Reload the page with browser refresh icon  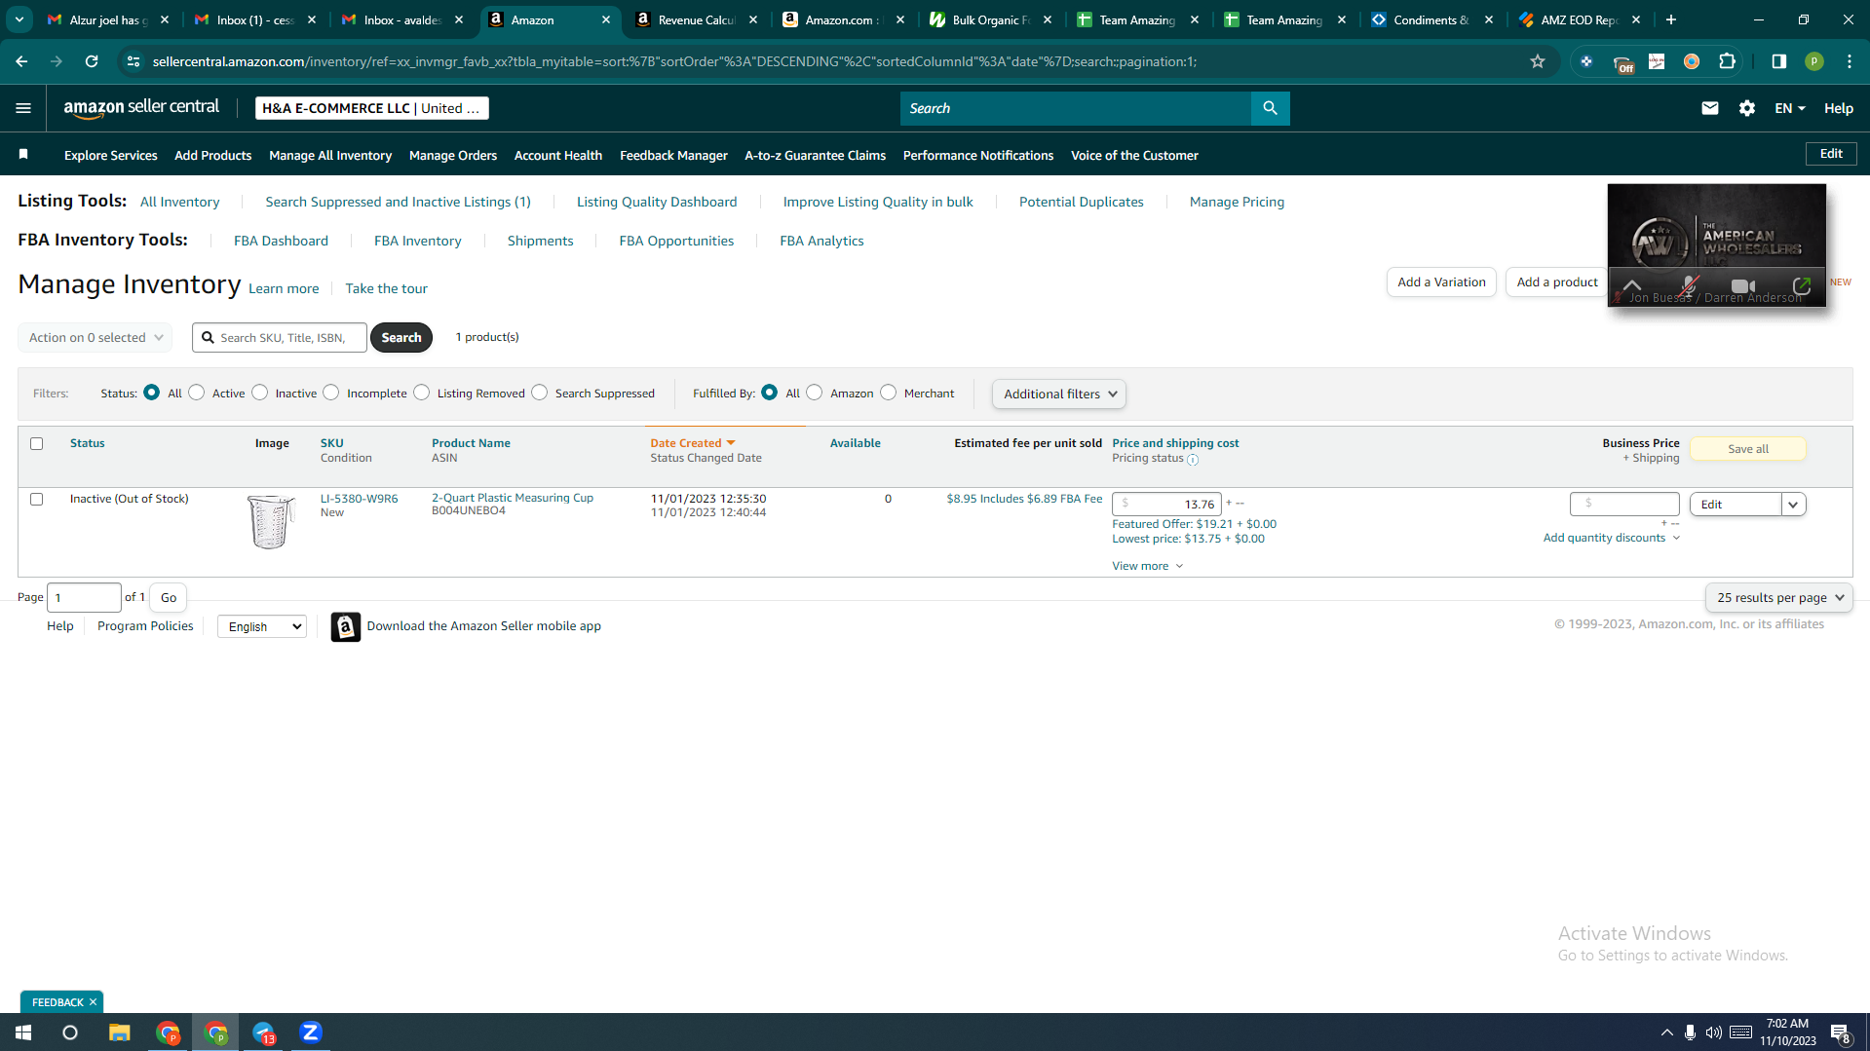click(92, 61)
